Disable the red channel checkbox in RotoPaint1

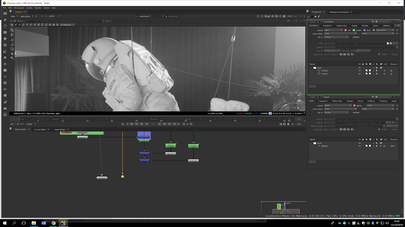346,30
